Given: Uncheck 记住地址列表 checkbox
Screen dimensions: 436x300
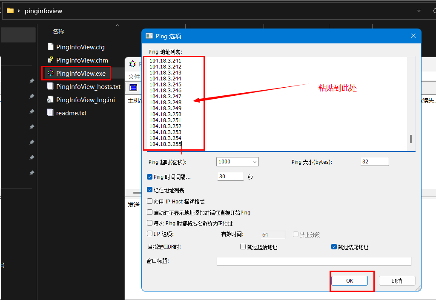Looking at the screenshot, I should [149, 190].
